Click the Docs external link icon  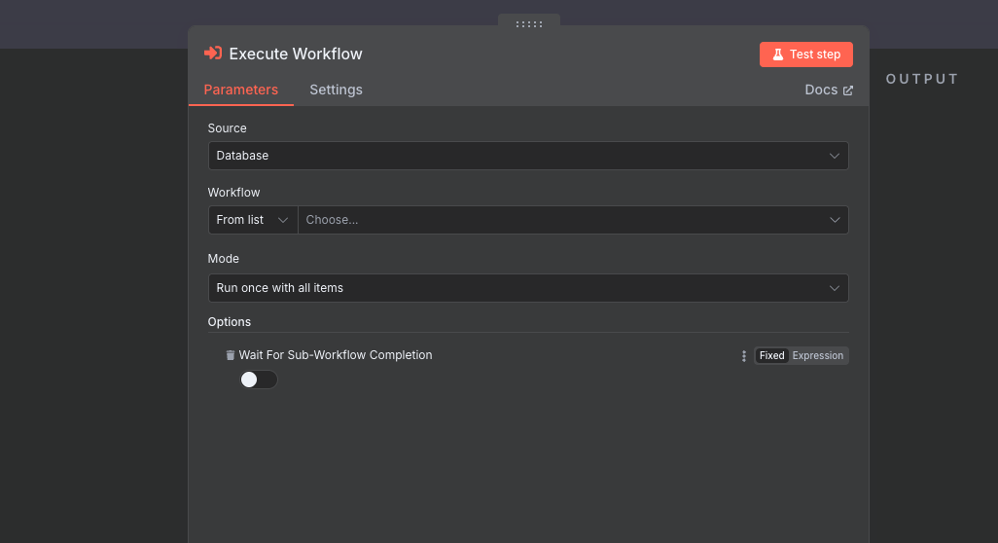[x=848, y=90]
